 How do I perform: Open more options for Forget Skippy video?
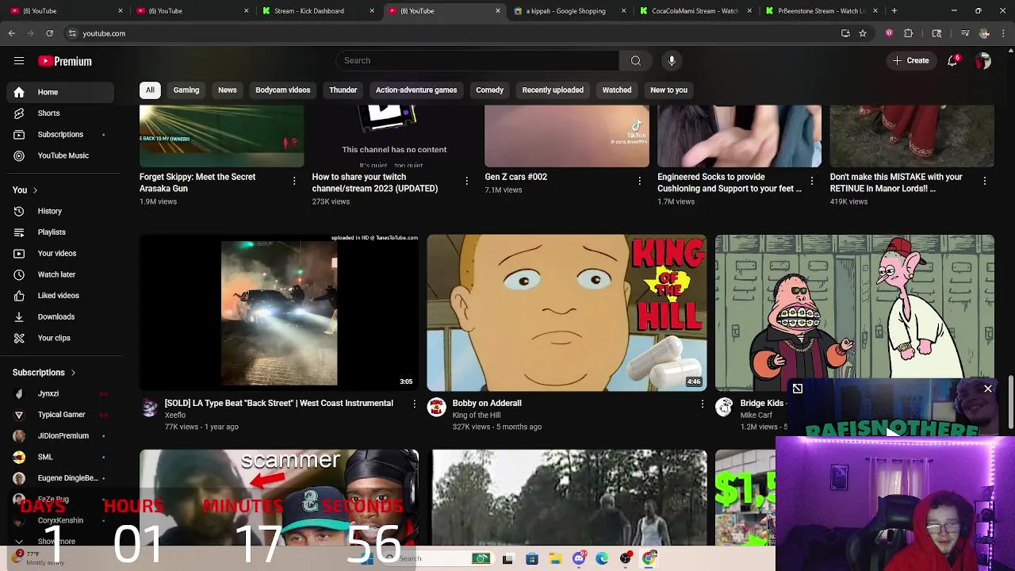tap(294, 182)
